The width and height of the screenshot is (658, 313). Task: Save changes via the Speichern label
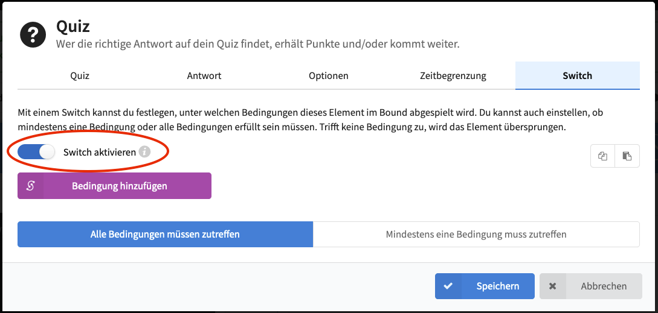[x=498, y=286]
